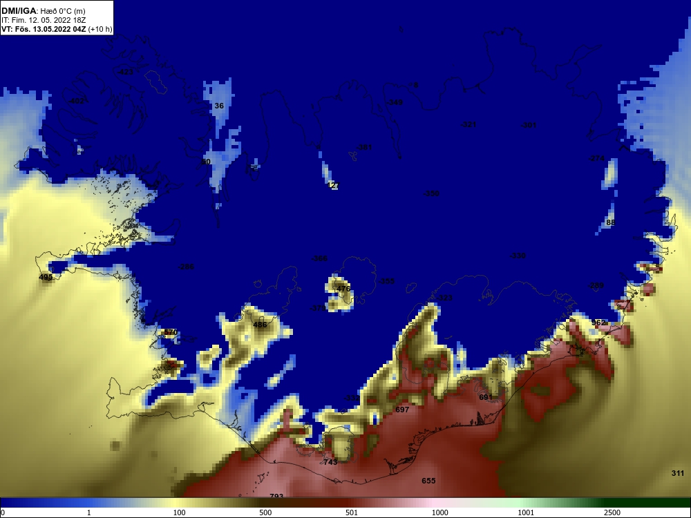This screenshot has height=518, width=691.
Task: Click the map value 476
Action: pos(343,289)
